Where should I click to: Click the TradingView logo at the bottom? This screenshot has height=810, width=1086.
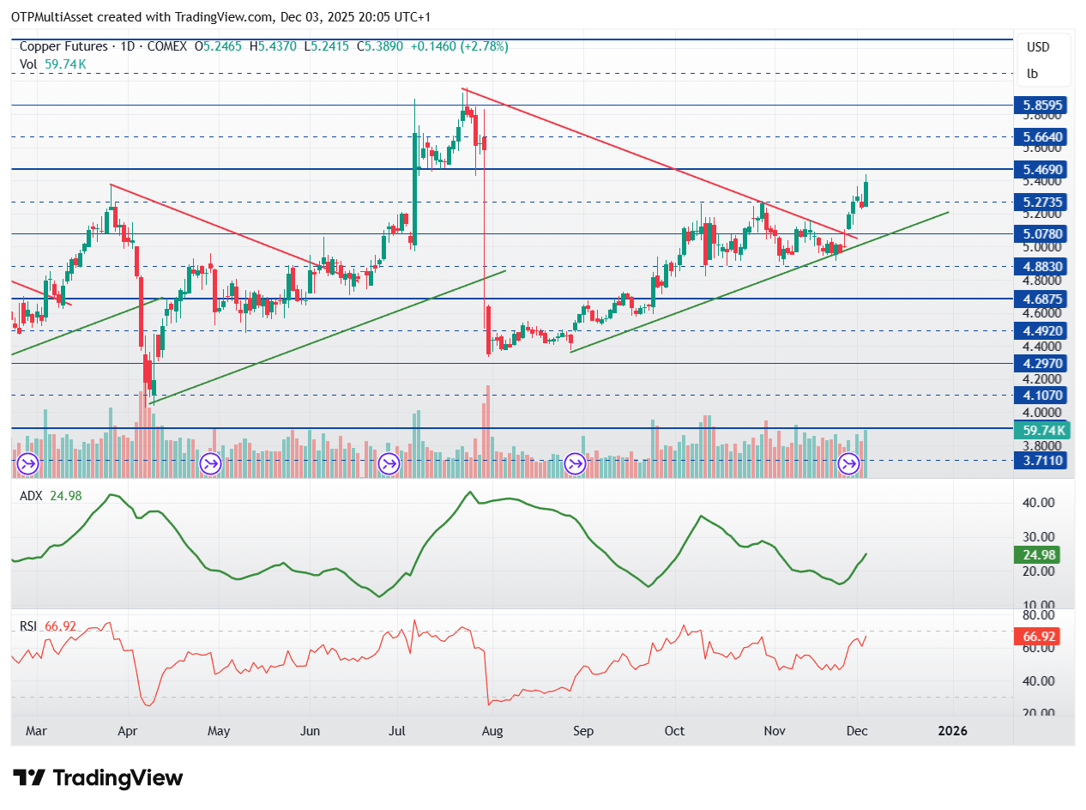click(x=99, y=778)
